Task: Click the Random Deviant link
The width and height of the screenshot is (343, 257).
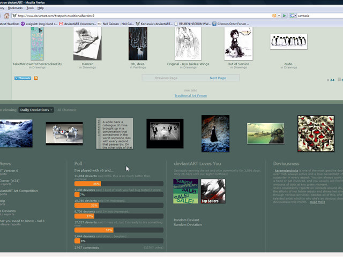Action: click(187, 220)
